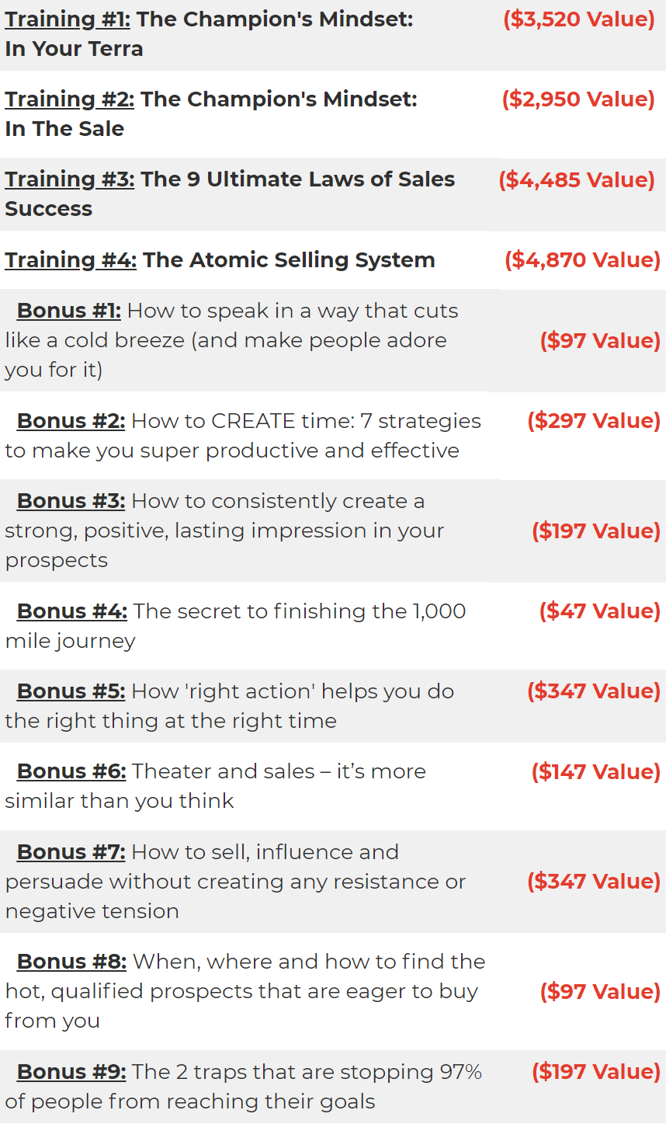Click the "($4,485 Value)" red text
Viewport: 666px width, 1124px height.
tap(577, 180)
